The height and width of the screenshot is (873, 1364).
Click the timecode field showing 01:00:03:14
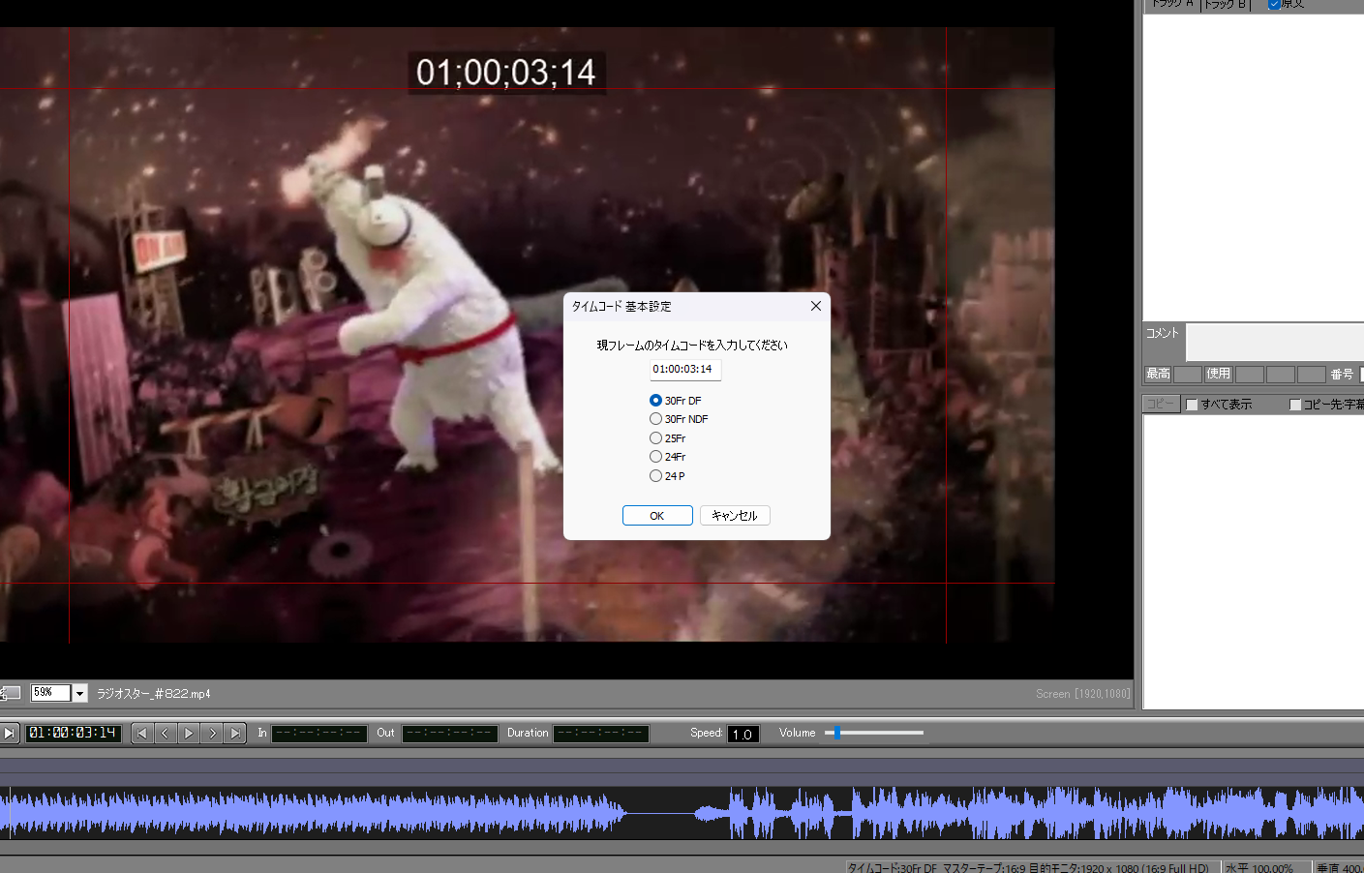pos(684,370)
